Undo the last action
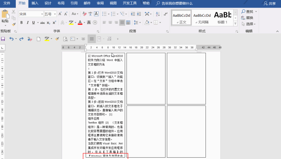Screen dimensions: 281x159 point(11,39)
